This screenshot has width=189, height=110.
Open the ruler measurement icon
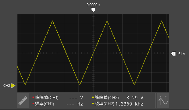click(23, 100)
